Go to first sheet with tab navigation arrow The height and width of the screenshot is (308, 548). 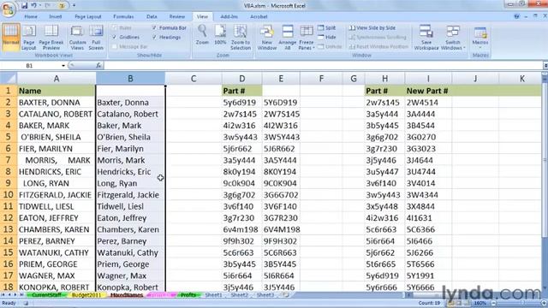[x=3, y=295]
